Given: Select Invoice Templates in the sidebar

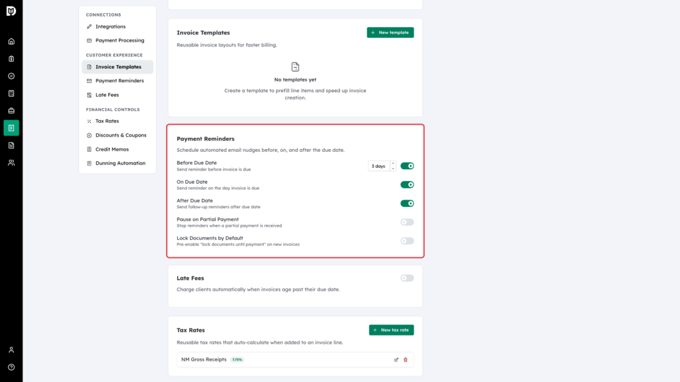Looking at the screenshot, I should tap(118, 67).
